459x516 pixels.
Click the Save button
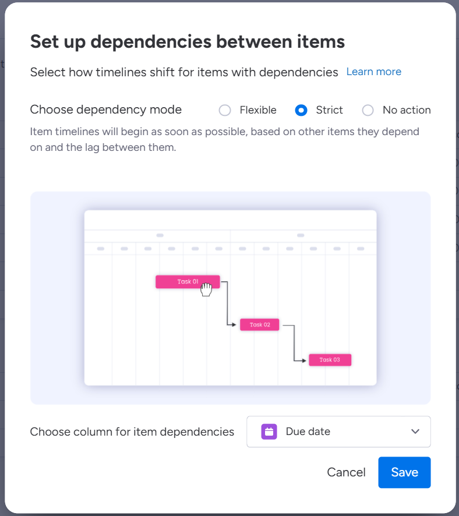click(404, 472)
